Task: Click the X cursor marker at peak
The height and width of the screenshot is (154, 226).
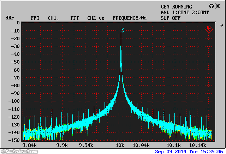Action: (123, 29)
